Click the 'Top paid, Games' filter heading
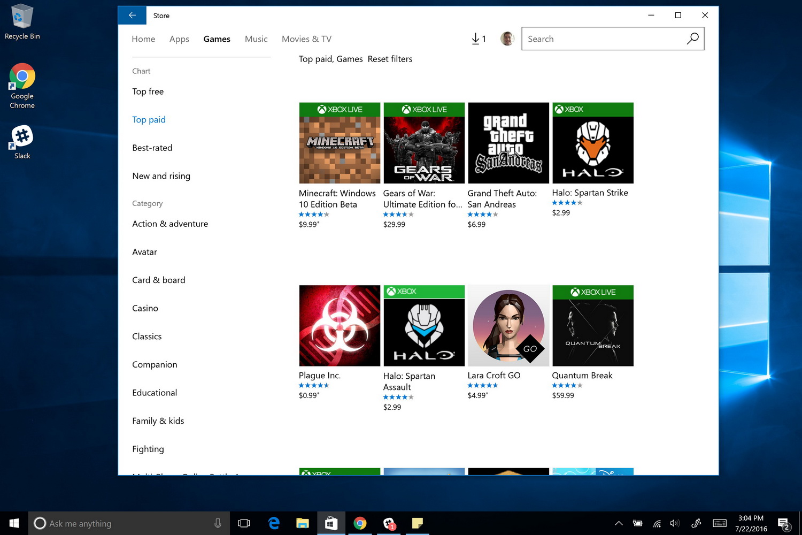This screenshot has width=802, height=535. pyautogui.click(x=330, y=59)
